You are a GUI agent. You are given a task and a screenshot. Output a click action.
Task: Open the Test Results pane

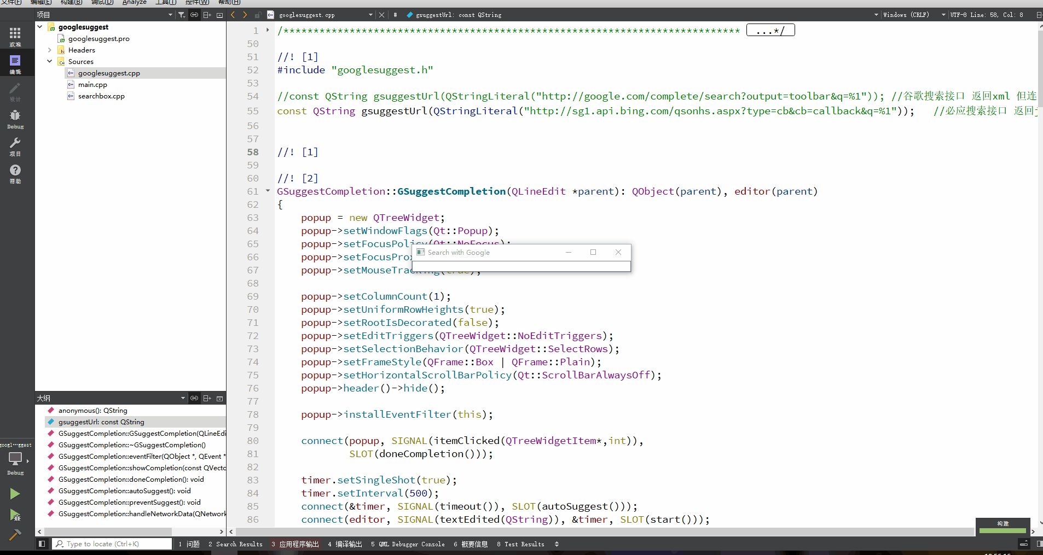520,544
